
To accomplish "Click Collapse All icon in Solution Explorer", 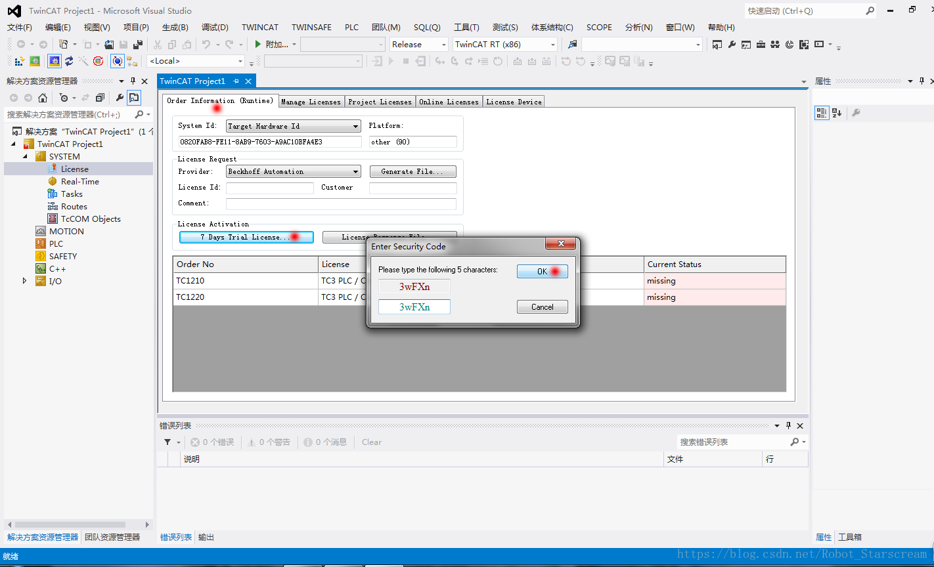I will pyautogui.click(x=100, y=98).
